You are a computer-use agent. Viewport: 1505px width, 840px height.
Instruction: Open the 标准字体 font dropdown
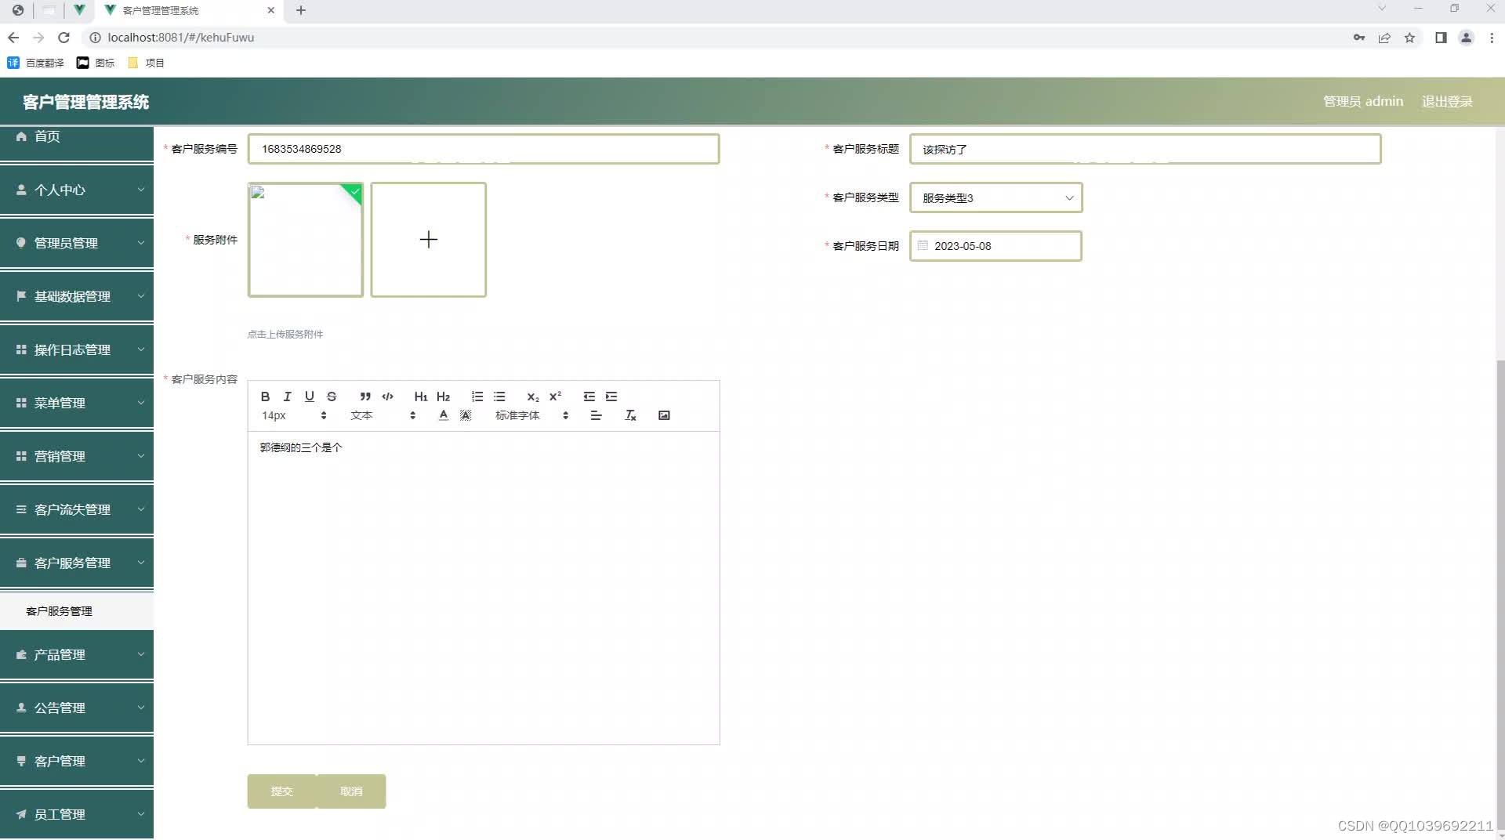pyautogui.click(x=531, y=415)
